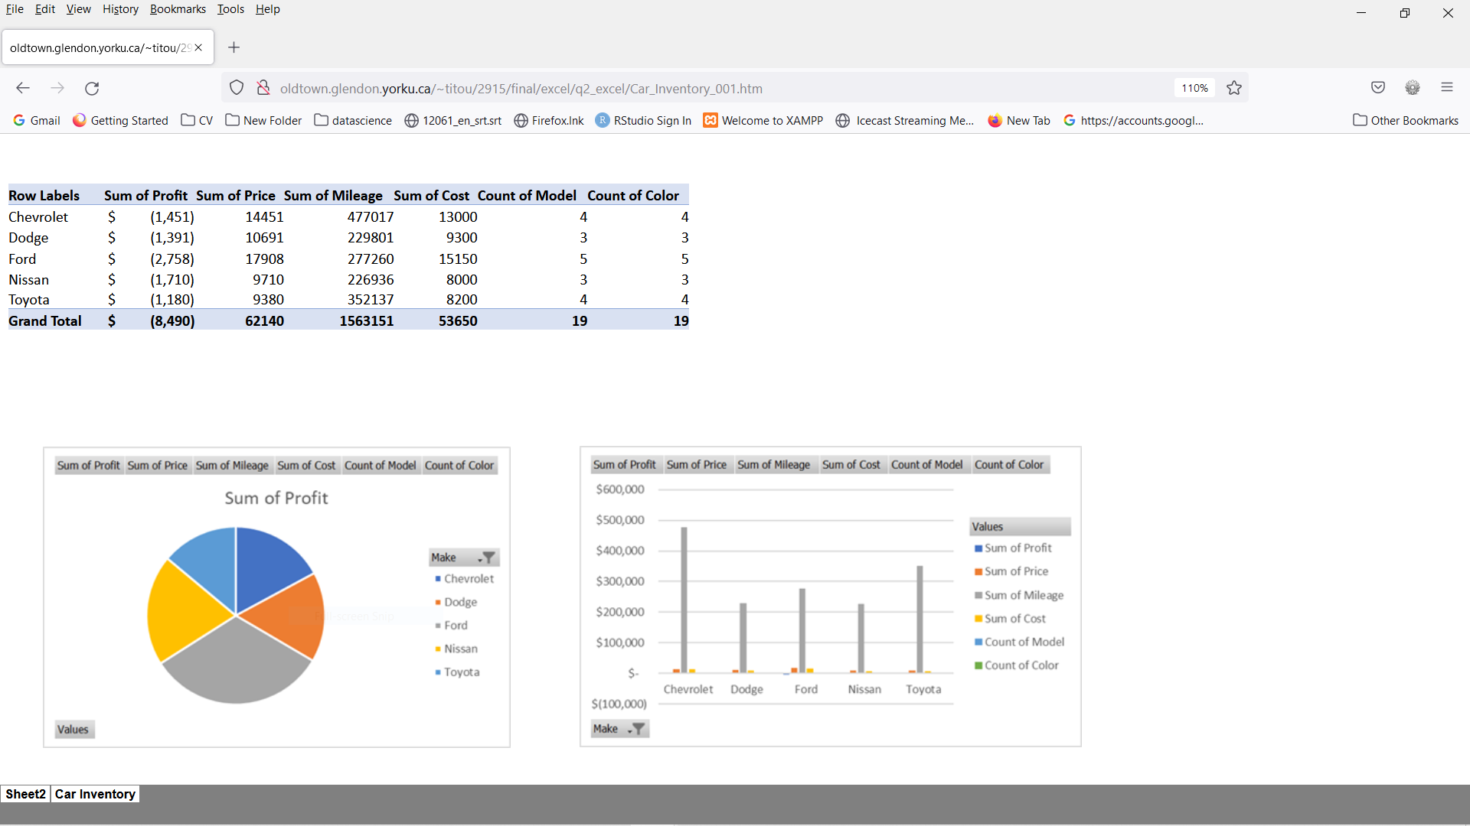Click Sum of Mileage button in pie chart
This screenshot has width=1470, height=826.
pyautogui.click(x=232, y=466)
